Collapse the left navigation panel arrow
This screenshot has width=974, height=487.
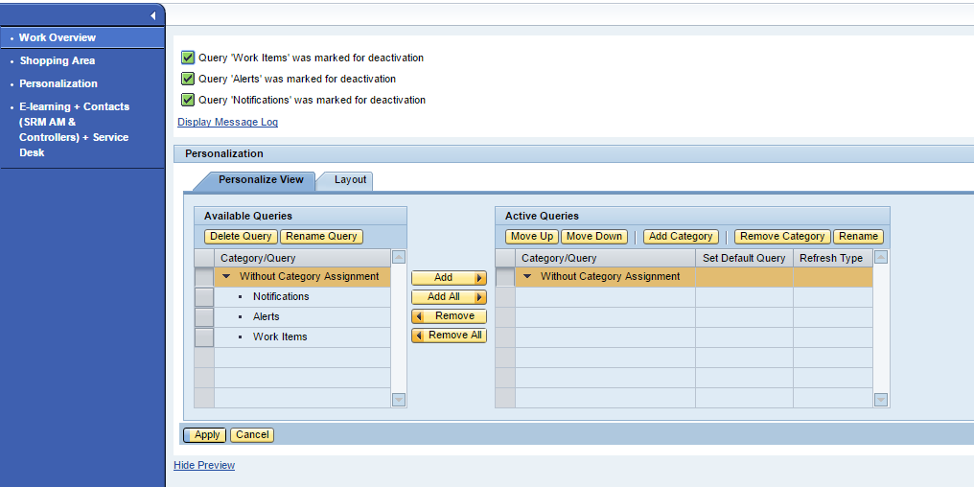coord(153,16)
